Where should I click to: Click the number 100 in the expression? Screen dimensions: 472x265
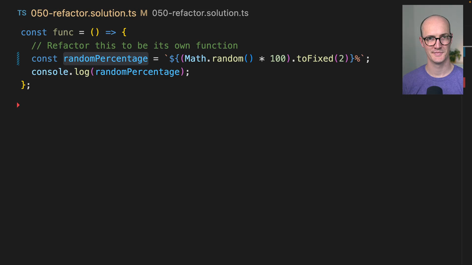(x=278, y=58)
